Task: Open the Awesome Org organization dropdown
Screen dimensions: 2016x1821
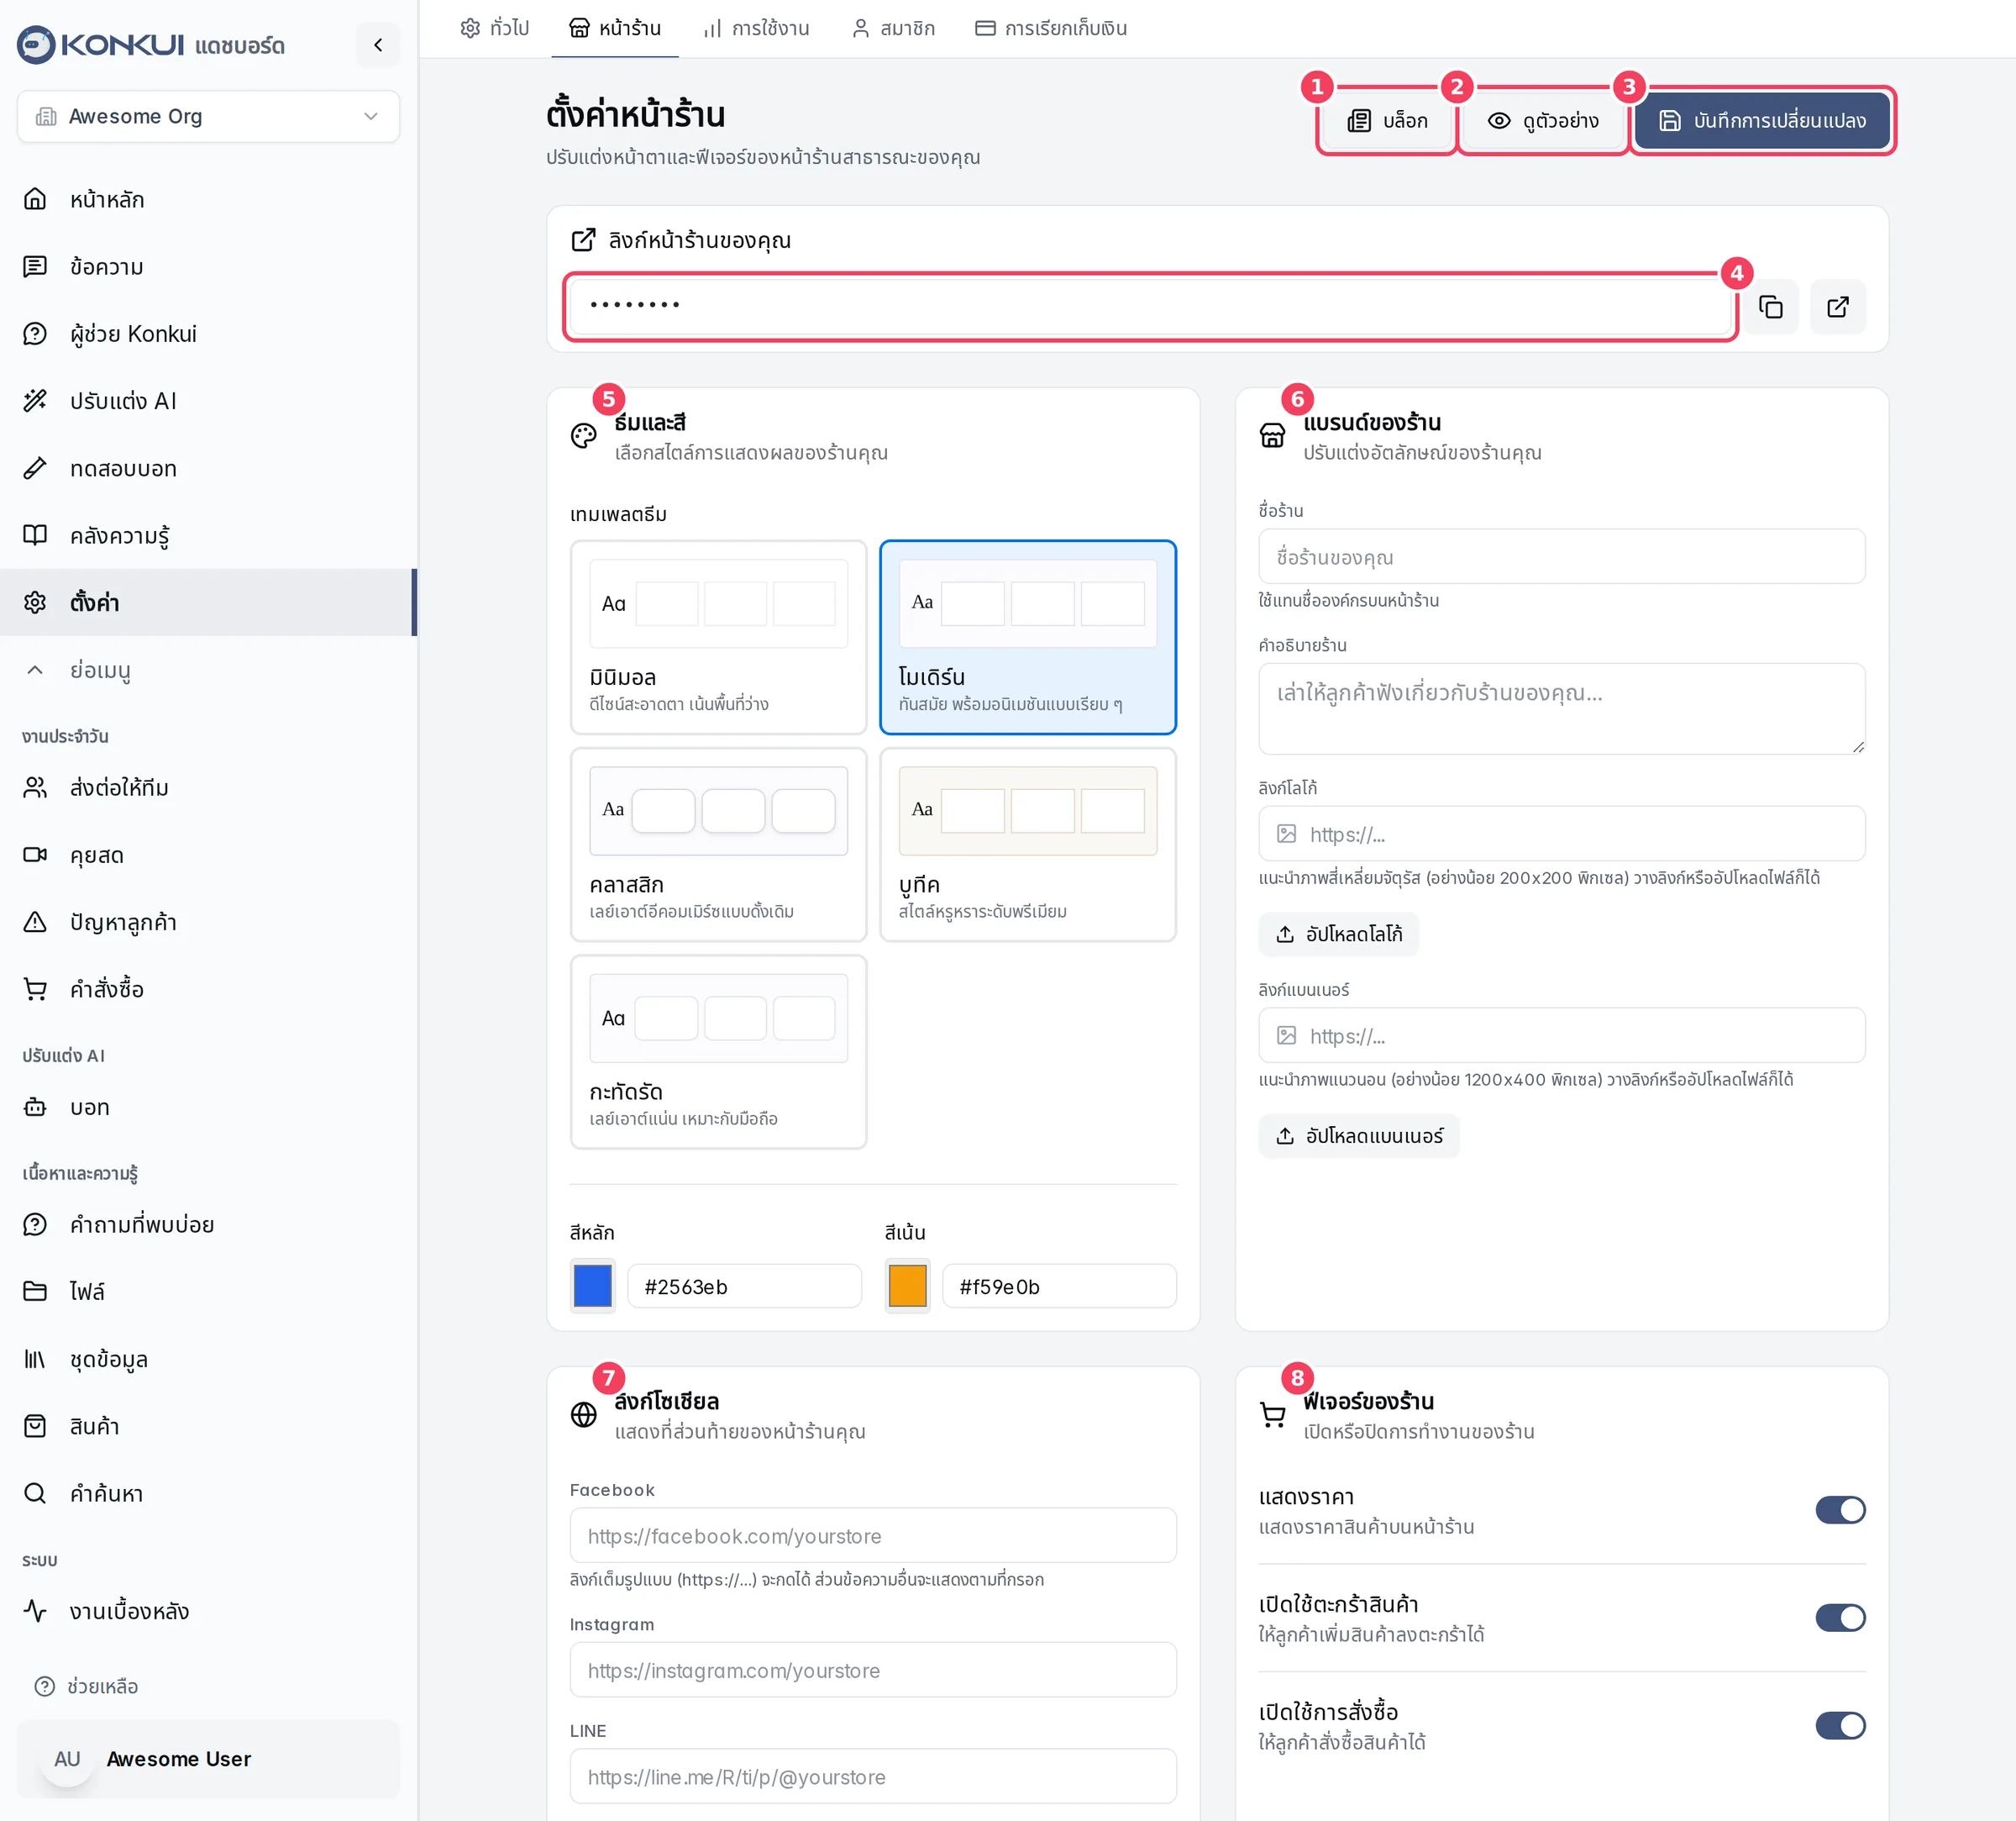Action: pyautogui.click(x=208, y=116)
